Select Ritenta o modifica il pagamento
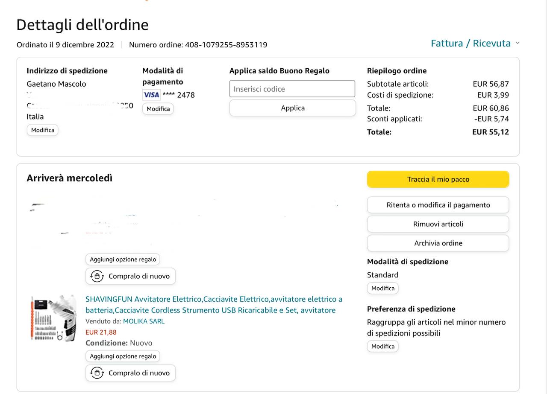Viewport: 547px width, 394px height. pyautogui.click(x=438, y=205)
